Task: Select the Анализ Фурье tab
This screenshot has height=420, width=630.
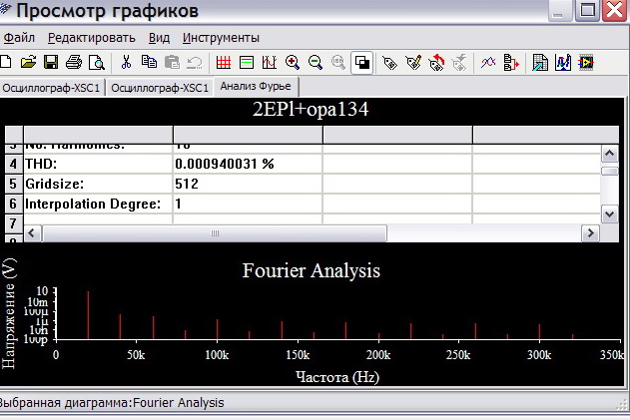Action: point(256,87)
